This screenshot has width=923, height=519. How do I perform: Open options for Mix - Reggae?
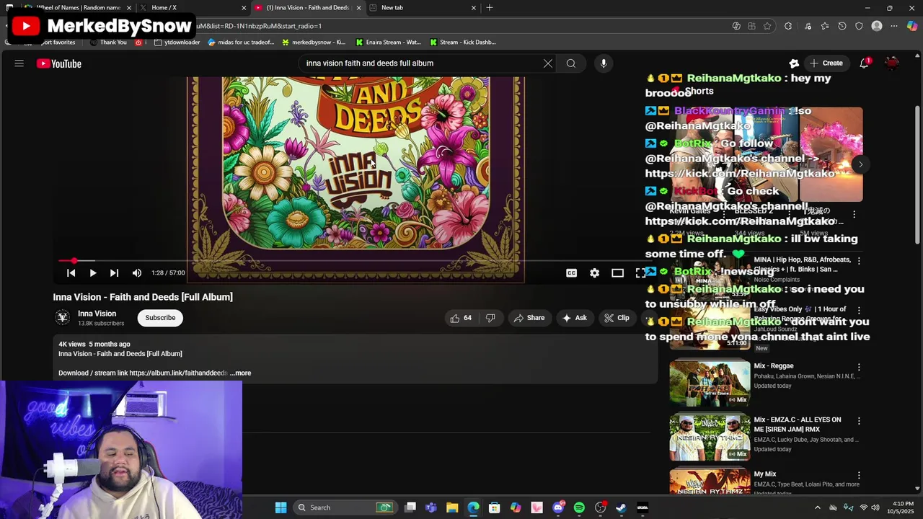[x=858, y=367]
